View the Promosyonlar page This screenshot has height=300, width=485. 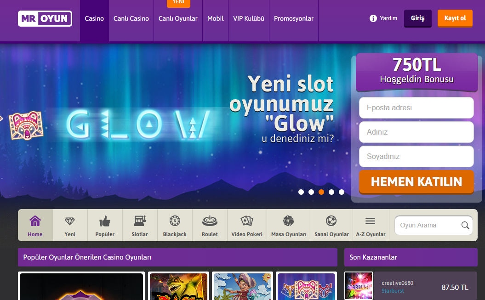point(294,18)
